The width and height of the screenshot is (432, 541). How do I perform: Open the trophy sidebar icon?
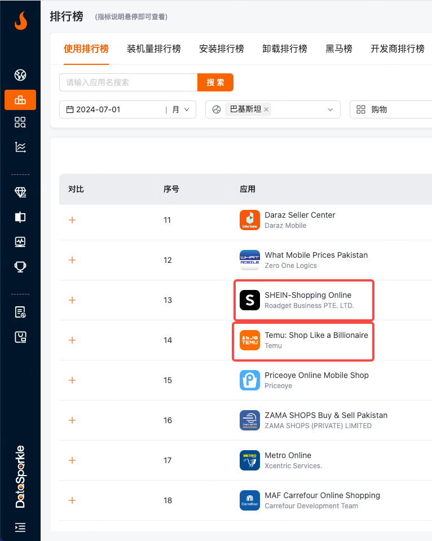coord(20,267)
